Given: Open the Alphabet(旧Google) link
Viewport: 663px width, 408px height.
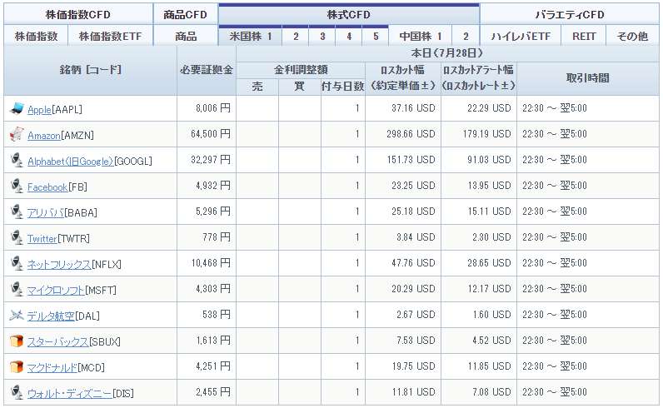Looking at the screenshot, I should [x=70, y=161].
